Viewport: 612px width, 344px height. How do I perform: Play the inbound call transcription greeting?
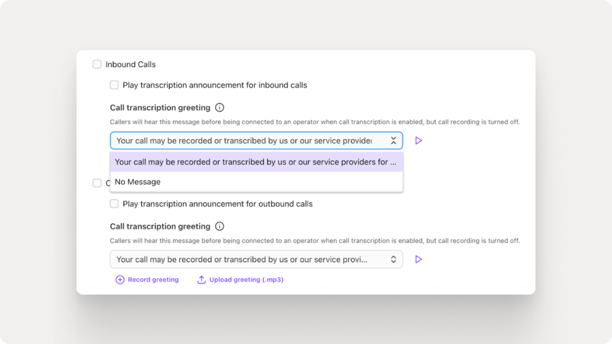(x=418, y=141)
